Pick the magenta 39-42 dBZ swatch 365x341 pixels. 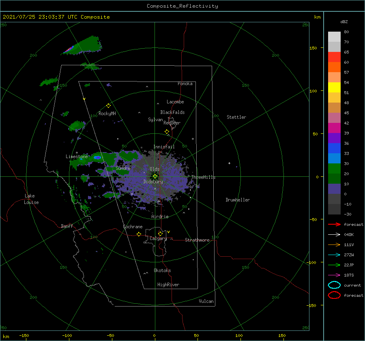tap(334, 128)
